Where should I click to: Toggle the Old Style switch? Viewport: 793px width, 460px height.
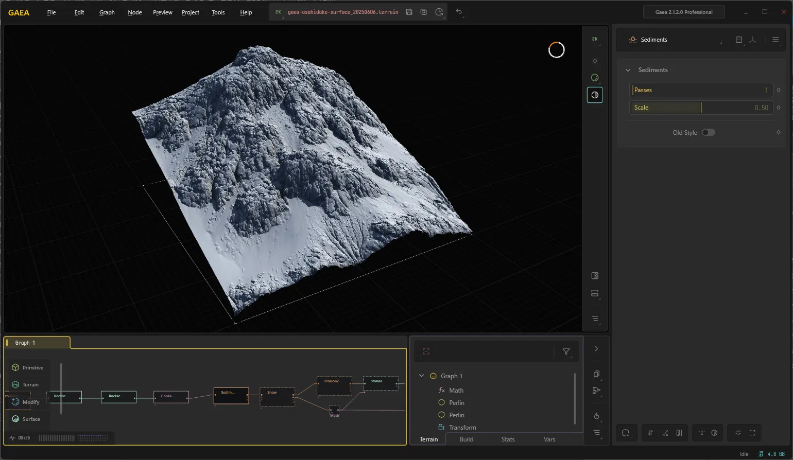709,132
